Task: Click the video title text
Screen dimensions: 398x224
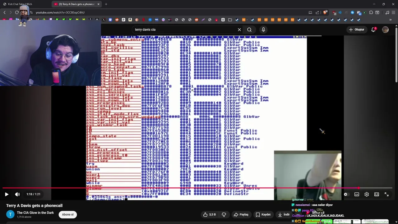Action: click(x=34, y=206)
